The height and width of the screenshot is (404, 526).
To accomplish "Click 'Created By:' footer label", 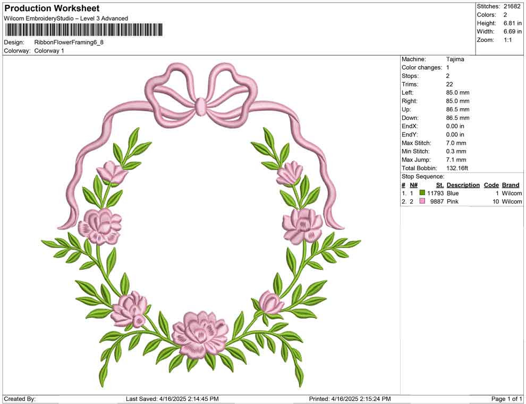I will 20,399.
